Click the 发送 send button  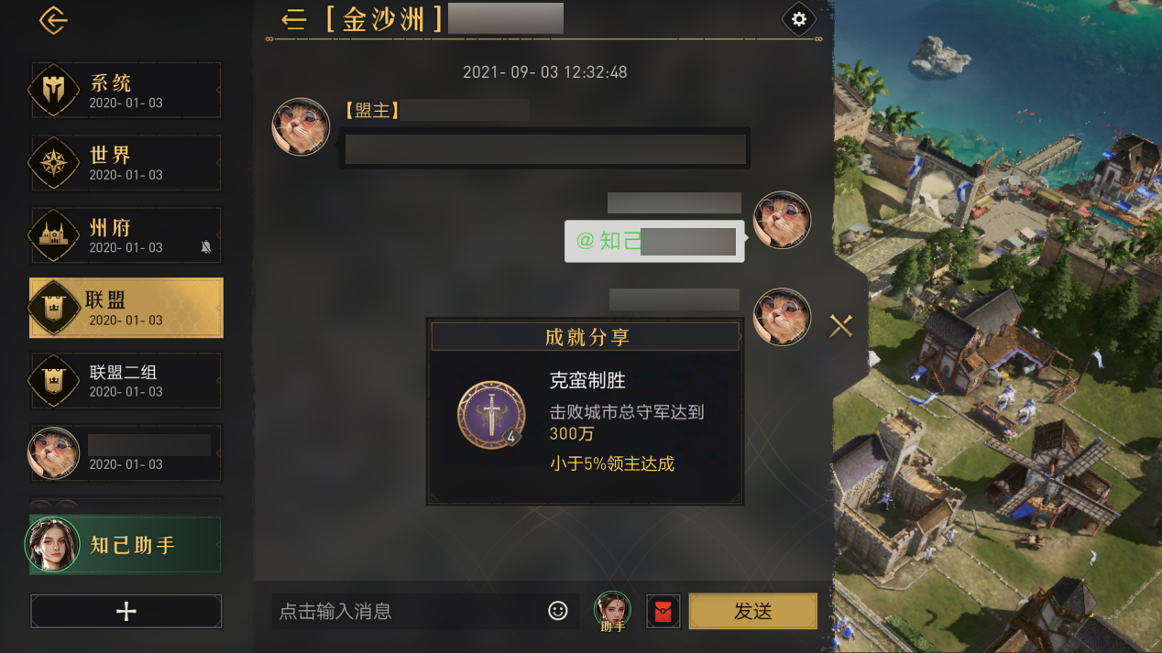pyautogui.click(x=753, y=612)
